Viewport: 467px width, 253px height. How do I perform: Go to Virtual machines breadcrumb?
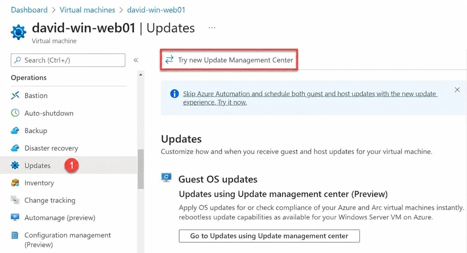(x=87, y=10)
